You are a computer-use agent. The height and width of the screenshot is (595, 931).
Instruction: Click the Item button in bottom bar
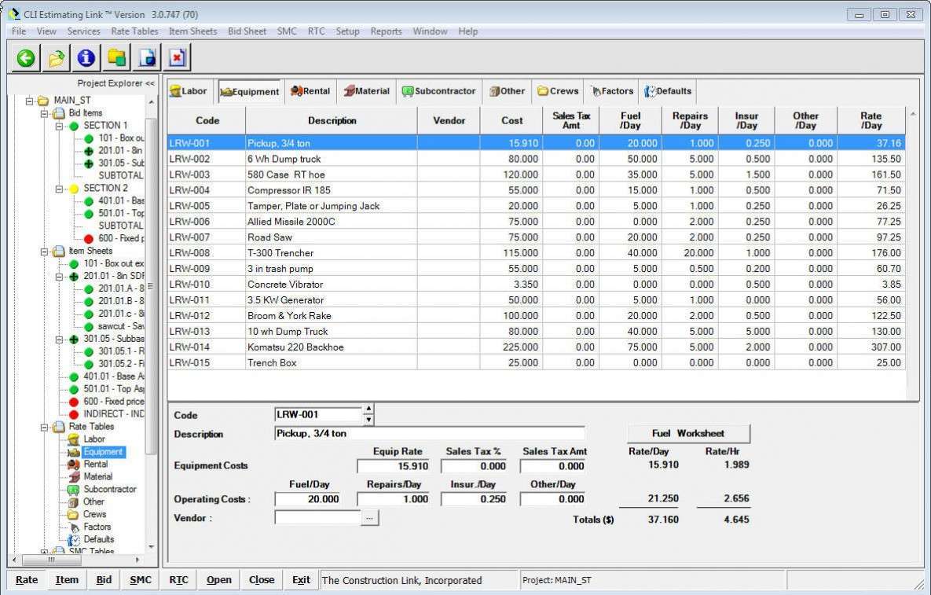pos(67,580)
